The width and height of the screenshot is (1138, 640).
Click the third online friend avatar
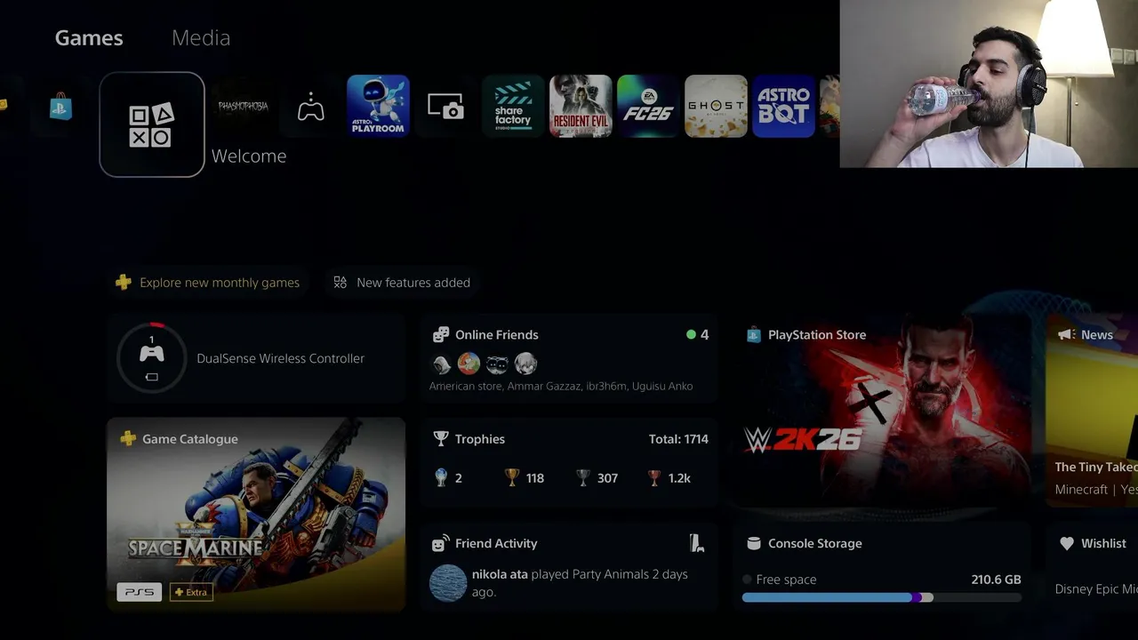[x=497, y=364]
